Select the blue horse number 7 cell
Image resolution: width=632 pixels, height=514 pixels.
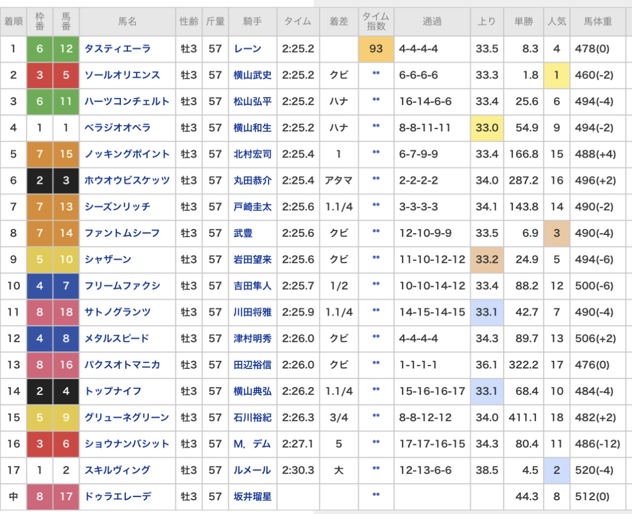[x=66, y=286]
